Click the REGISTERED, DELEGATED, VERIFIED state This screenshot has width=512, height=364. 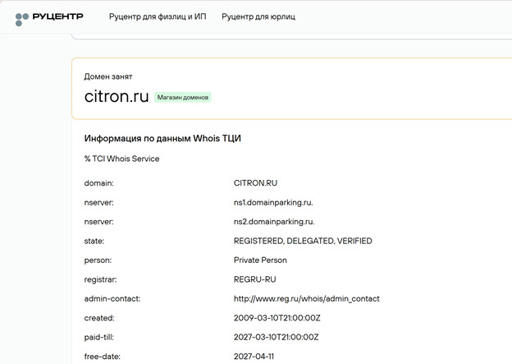tap(303, 241)
